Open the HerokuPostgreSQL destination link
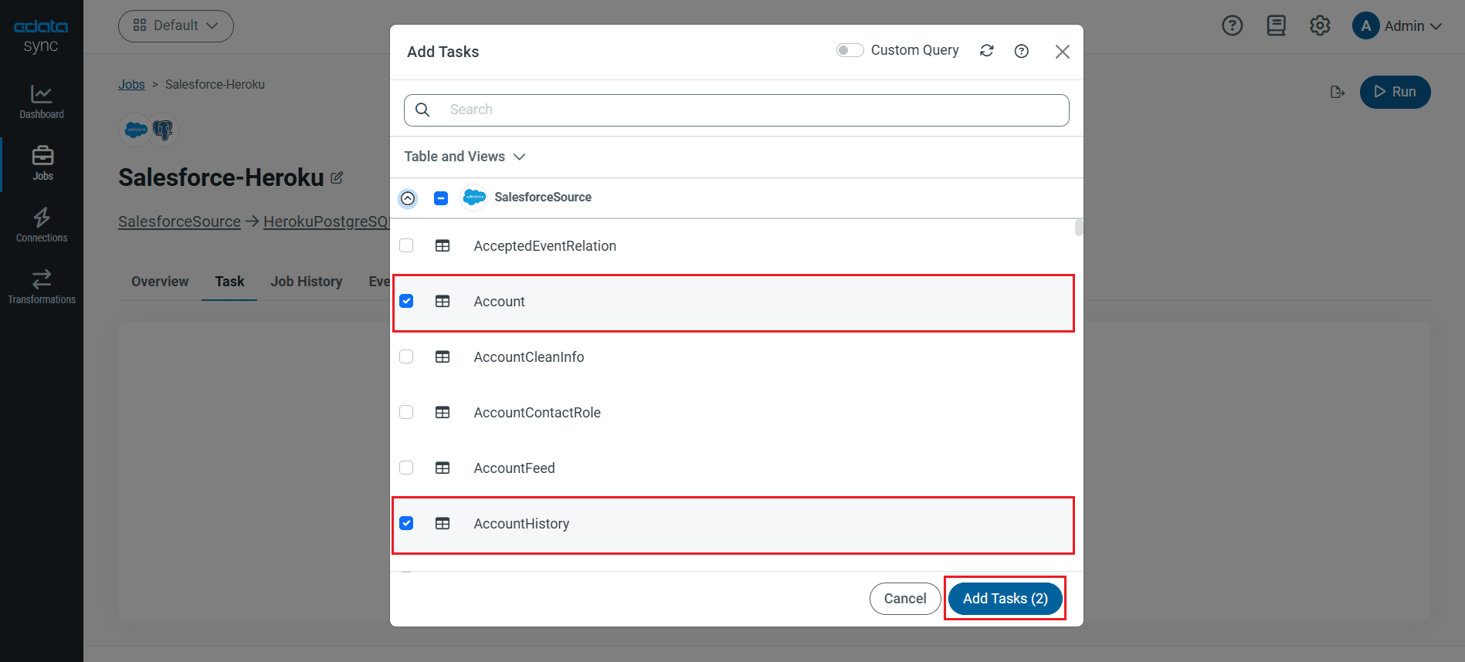This screenshot has width=1465, height=662. pos(326,221)
